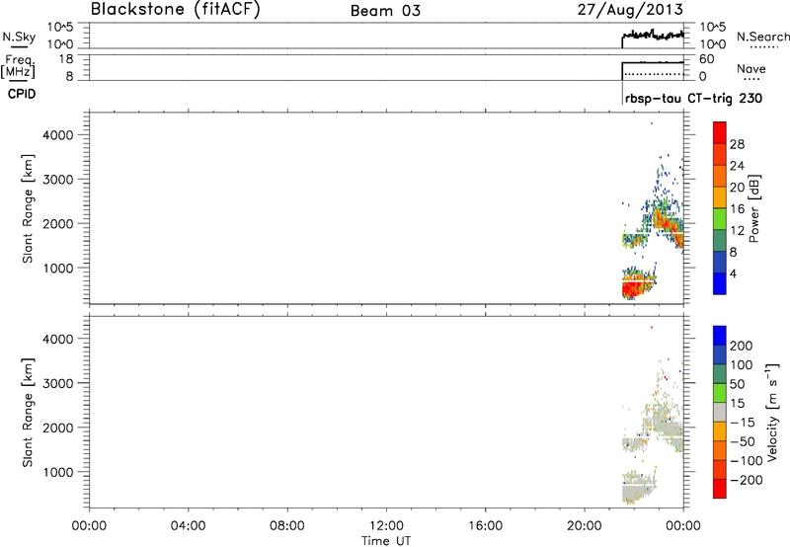Click the gray segment of Velocity color bar
Image resolution: width=790 pixels, height=547 pixels.
[720, 412]
